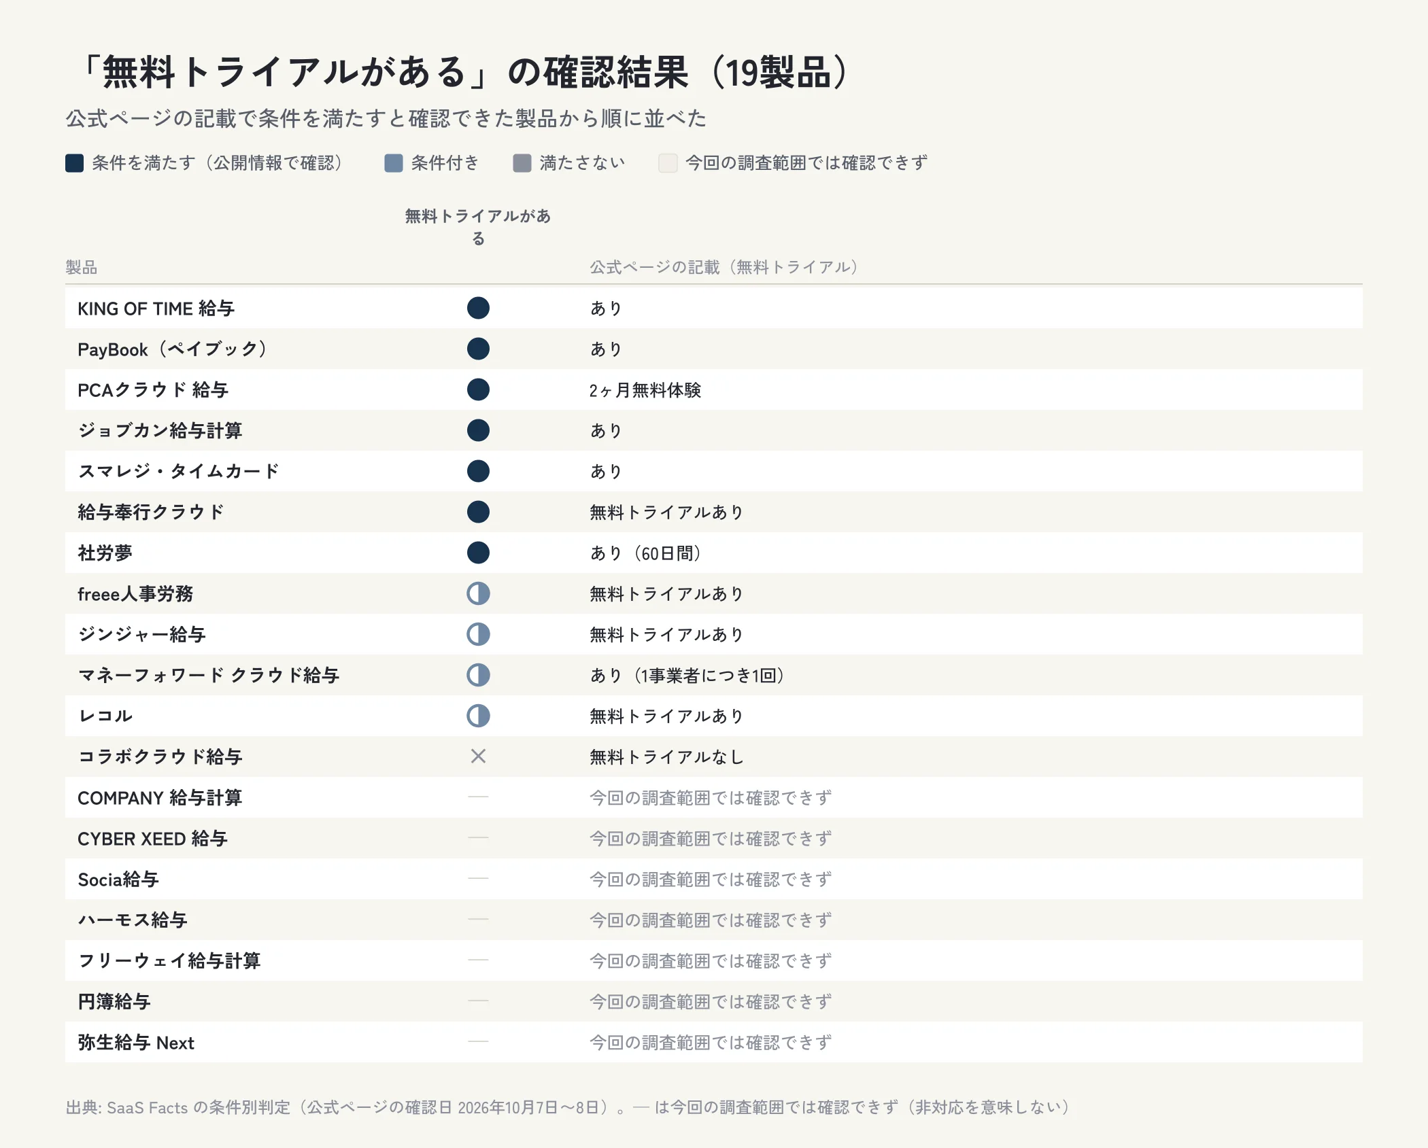Click the filled circle for 社労夢

click(478, 553)
